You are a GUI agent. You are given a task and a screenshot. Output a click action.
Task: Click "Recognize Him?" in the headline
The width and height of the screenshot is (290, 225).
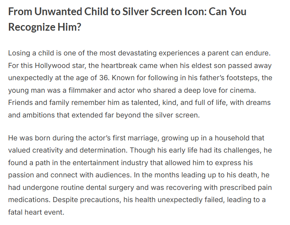coord(44,27)
